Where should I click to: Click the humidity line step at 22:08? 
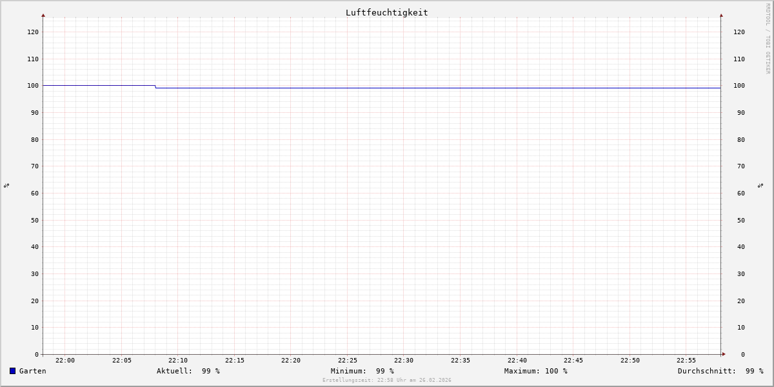[x=155, y=86]
